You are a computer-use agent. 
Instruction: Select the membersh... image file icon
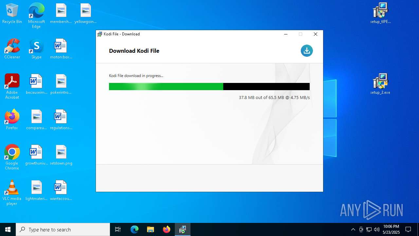[x=61, y=14]
